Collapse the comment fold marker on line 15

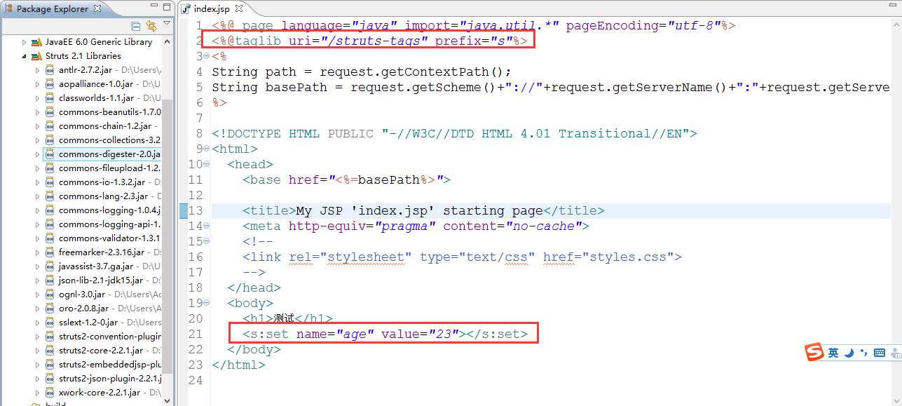[x=206, y=241]
